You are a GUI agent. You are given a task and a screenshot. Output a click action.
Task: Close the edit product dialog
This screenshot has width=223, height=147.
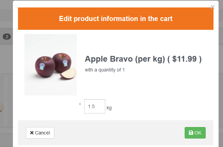point(212,7)
